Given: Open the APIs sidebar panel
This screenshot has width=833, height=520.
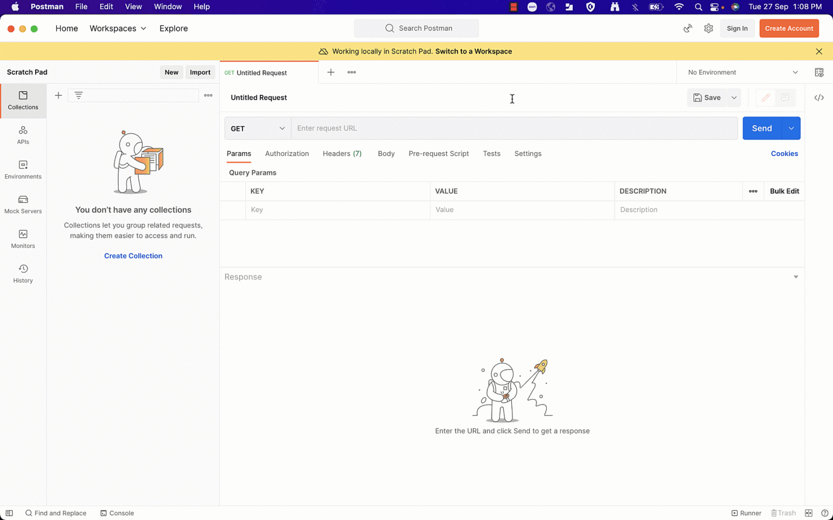Looking at the screenshot, I should tap(23, 135).
